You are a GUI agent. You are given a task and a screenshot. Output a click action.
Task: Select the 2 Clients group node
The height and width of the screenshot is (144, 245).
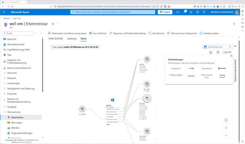click(x=82, y=109)
